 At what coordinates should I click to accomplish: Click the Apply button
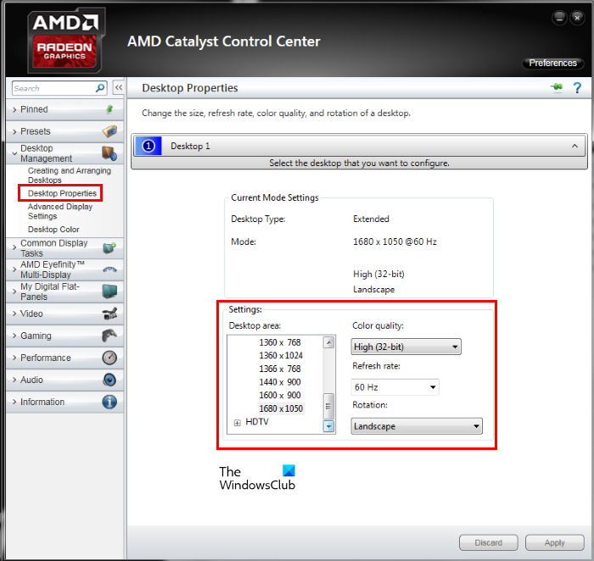point(555,542)
